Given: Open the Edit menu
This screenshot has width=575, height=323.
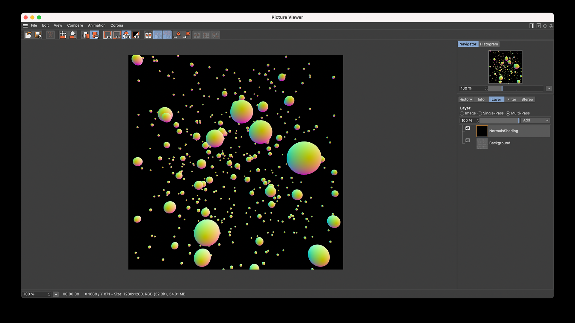Looking at the screenshot, I should click(x=45, y=25).
